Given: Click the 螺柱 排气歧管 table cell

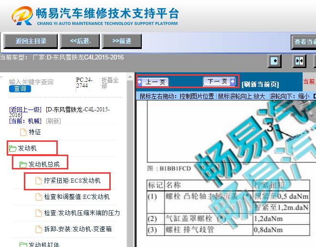Looking at the screenshot, I should (209, 229).
